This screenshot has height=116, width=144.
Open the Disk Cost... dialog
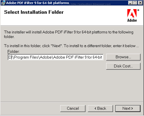tap(123, 66)
